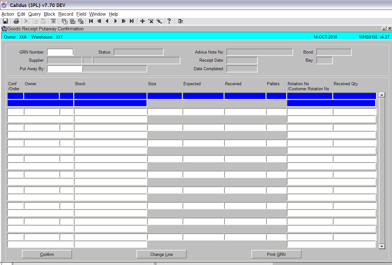The height and width of the screenshot is (265, 392).
Task: Go to previous record arrow
Action: 107,21
